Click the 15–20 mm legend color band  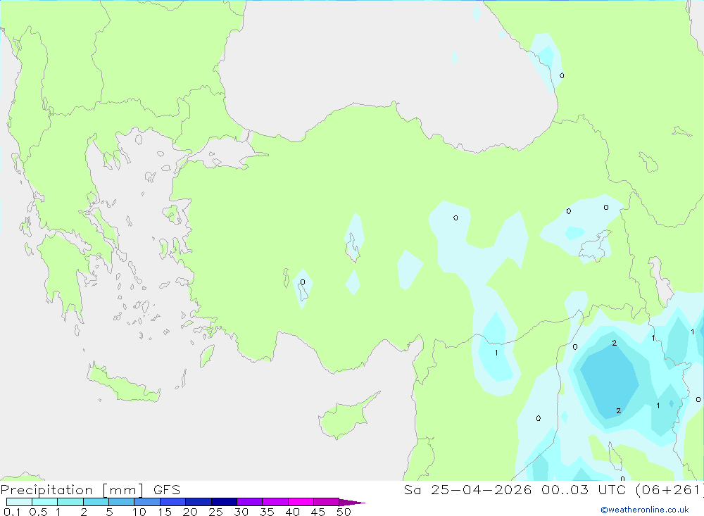click(173, 502)
